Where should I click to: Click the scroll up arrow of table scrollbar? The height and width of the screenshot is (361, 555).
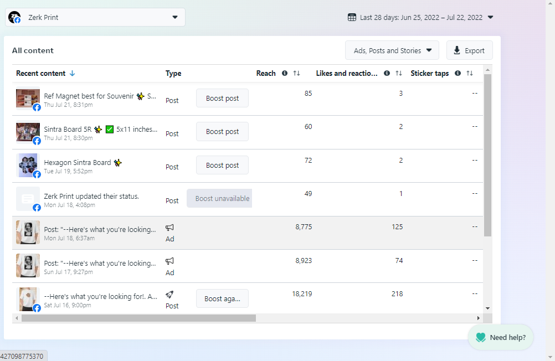point(488,70)
